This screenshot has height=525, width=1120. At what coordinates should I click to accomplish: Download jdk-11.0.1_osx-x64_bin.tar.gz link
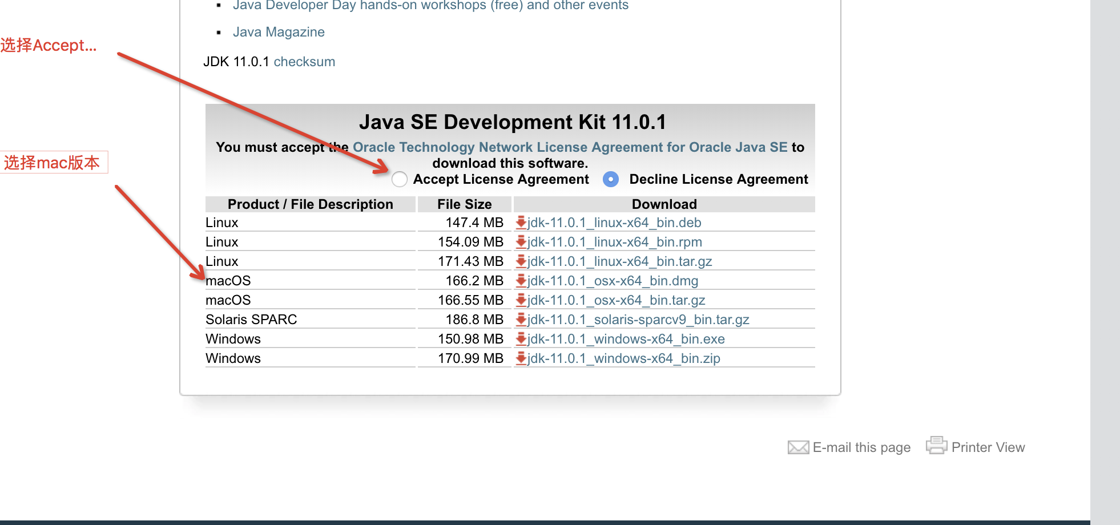[617, 300]
